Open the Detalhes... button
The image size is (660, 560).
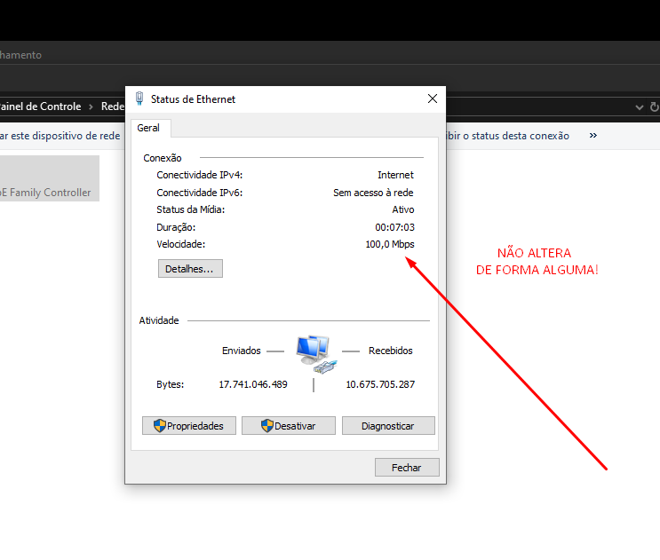[x=190, y=268]
